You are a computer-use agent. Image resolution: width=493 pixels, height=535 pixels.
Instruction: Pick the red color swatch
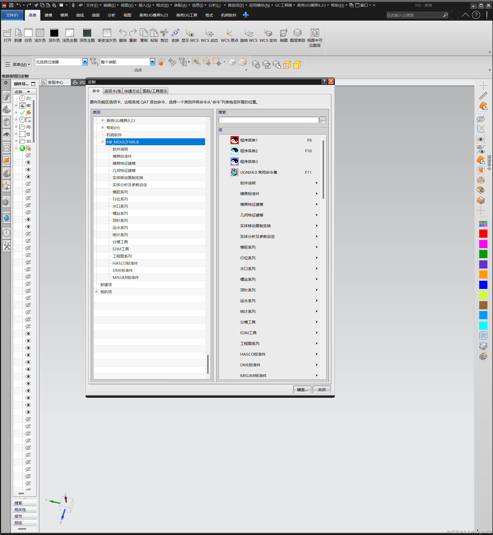pyautogui.click(x=483, y=234)
